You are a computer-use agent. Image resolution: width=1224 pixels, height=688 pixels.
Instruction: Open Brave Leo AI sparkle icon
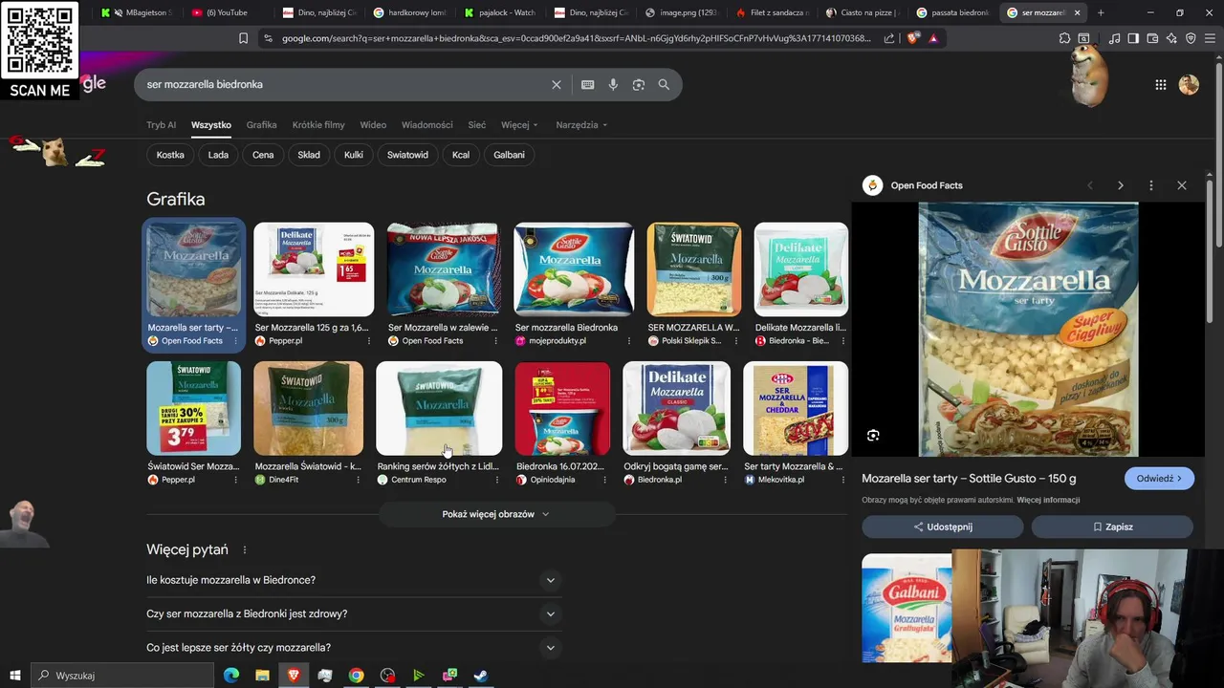point(1171,38)
